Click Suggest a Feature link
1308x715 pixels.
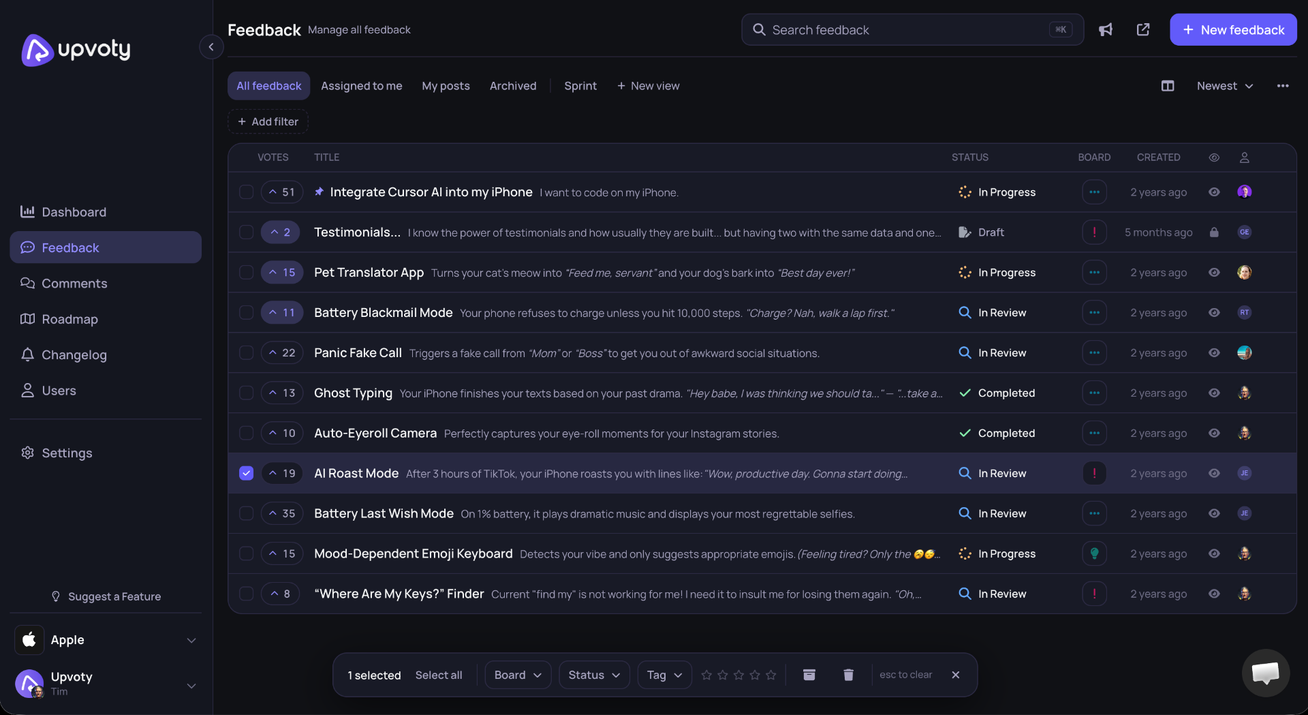click(x=106, y=596)
